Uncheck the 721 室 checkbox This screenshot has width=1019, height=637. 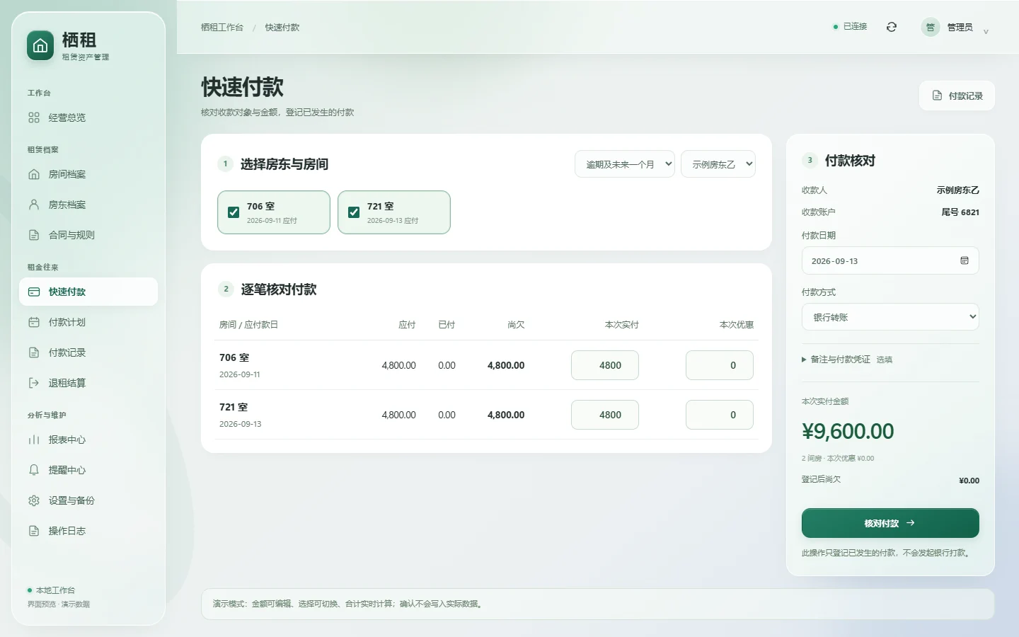pos(354,212)
